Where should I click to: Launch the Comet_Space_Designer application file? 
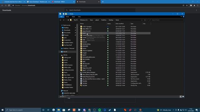coord(89,72)
